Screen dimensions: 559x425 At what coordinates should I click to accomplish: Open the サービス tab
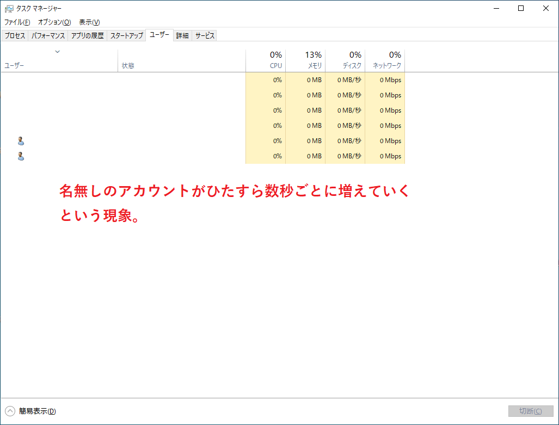[x=205, y=36]
